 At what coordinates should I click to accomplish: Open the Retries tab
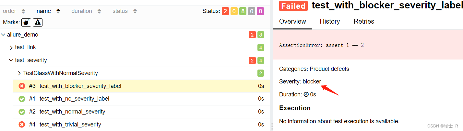click(x=364, y=21)
